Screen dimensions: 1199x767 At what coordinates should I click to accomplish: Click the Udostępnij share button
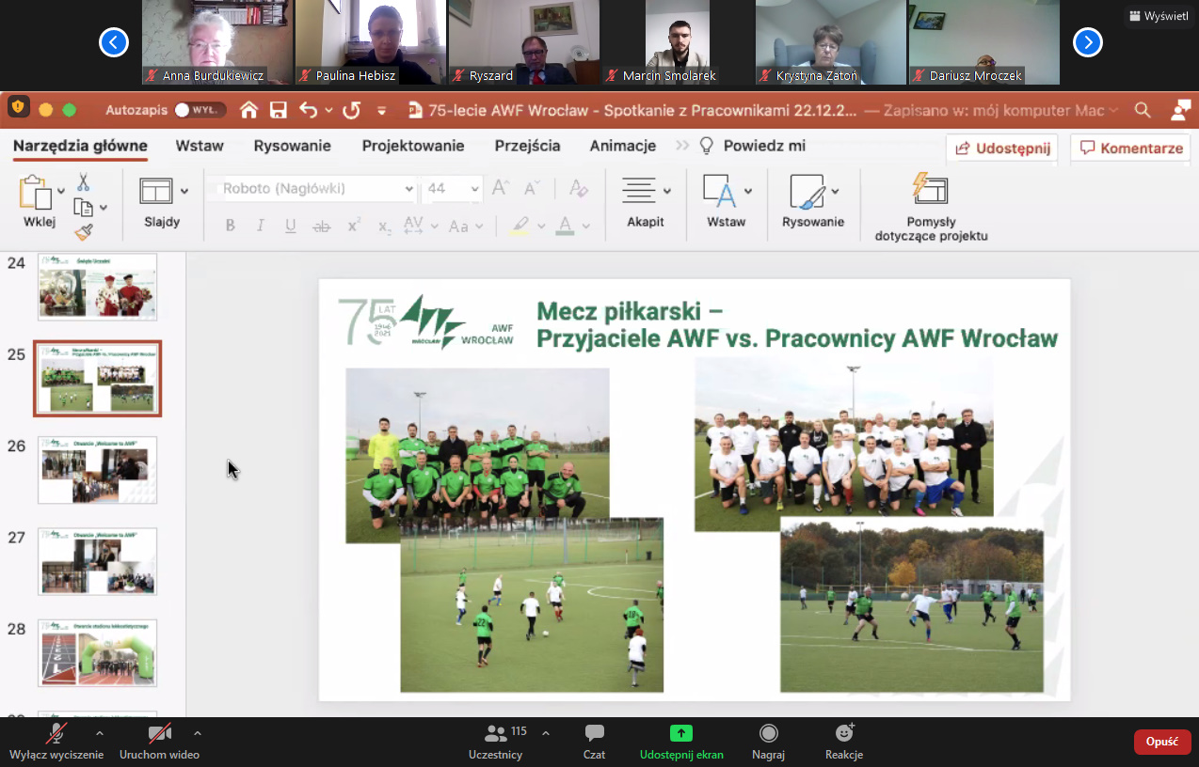[x=1002, y=148]
